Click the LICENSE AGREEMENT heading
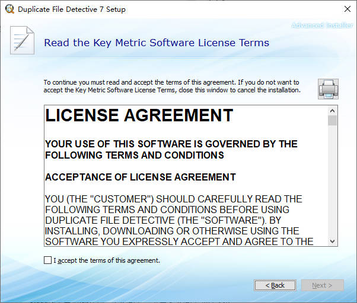The width and height of the screenshot is (357, 303). click(139, 115)
